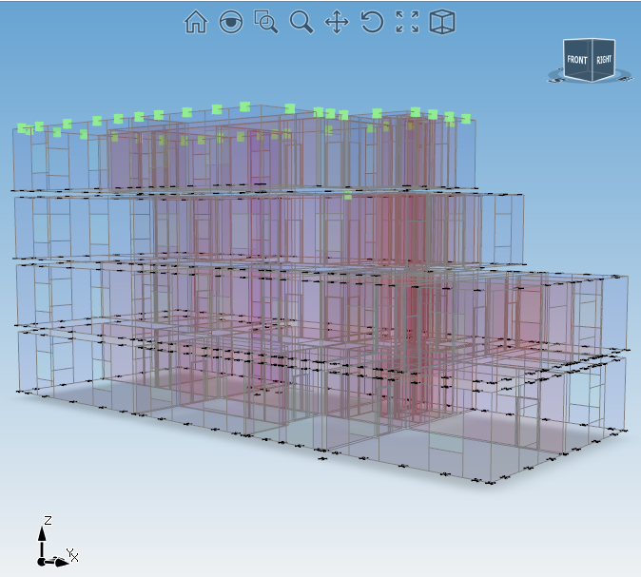
Task: Click the RIGHT face of view cube
Action: (x=603, y=60)
